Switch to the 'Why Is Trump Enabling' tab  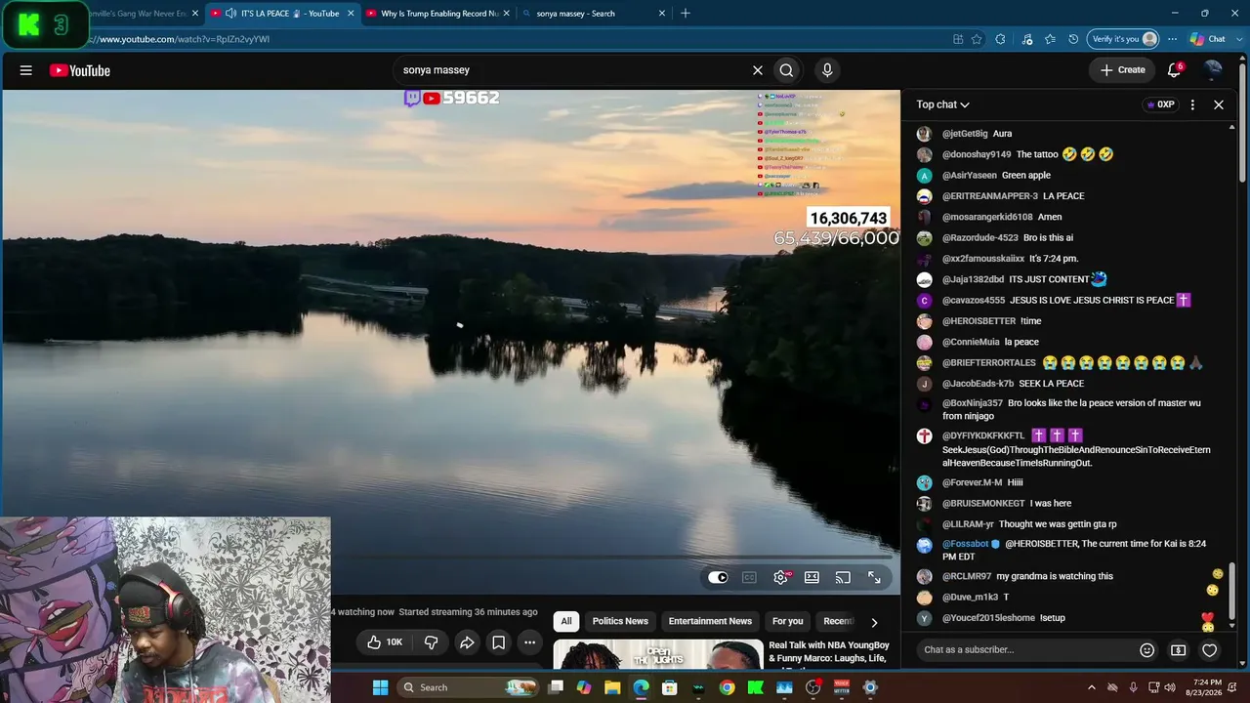point(437,14)
